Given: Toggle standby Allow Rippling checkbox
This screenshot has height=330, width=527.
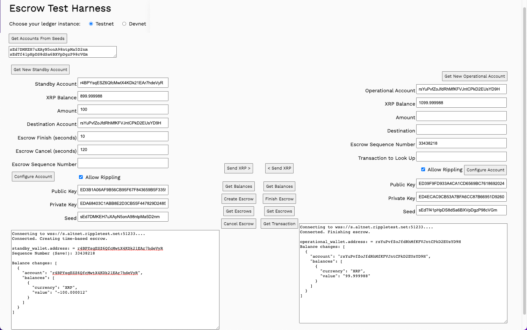Looking at the screenshot, I should (x=81, y=177).
